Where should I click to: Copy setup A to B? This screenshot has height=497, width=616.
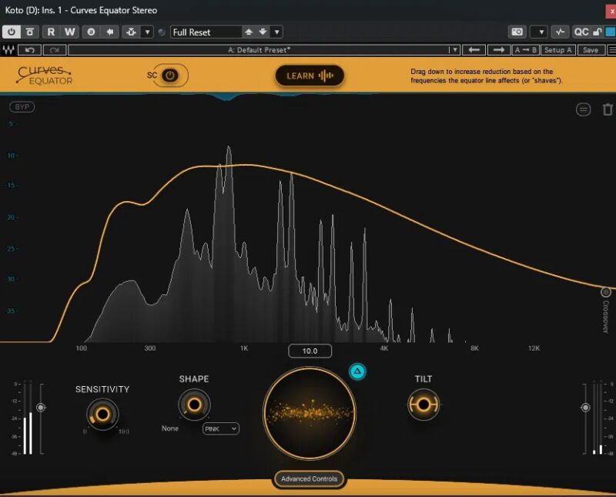[525, 50]
